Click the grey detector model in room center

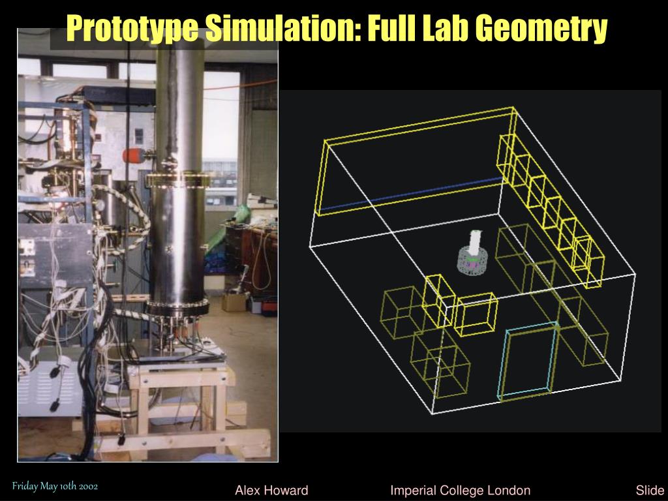coord(472,252)
